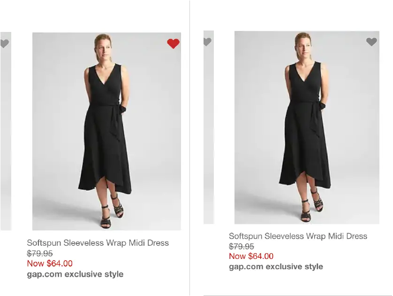Click the model's sandals in unfavorited dress photo
This screenshot has height=296, width=393.
click(x=312, y=204)
